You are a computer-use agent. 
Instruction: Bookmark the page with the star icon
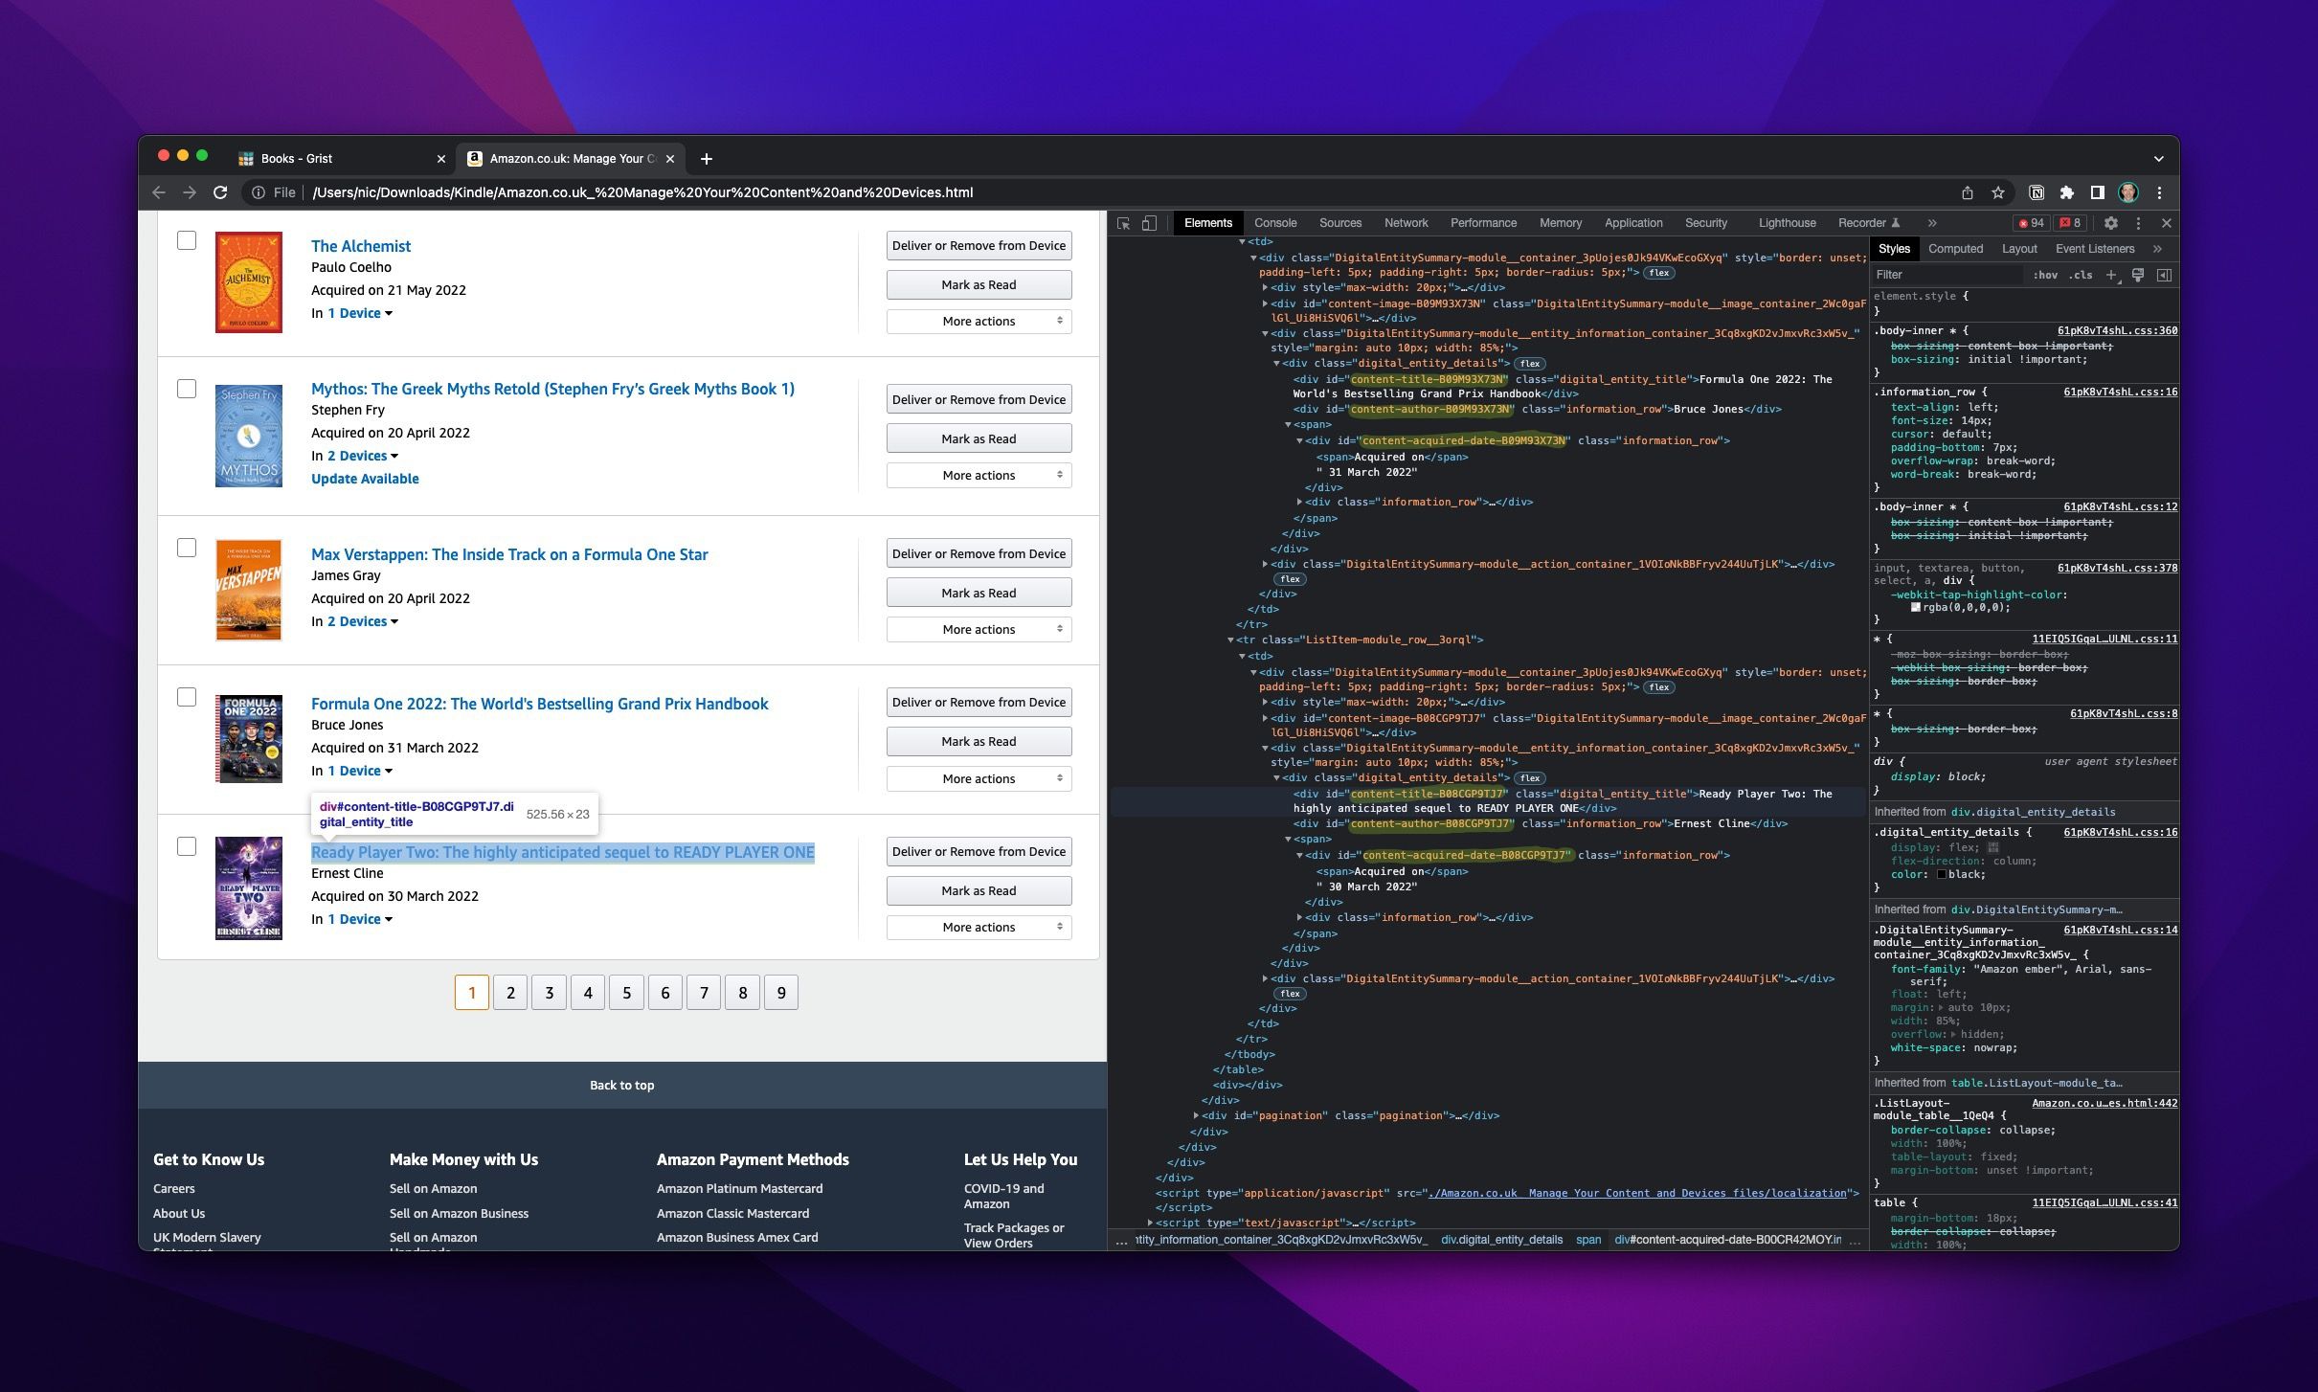(1998, 192)
